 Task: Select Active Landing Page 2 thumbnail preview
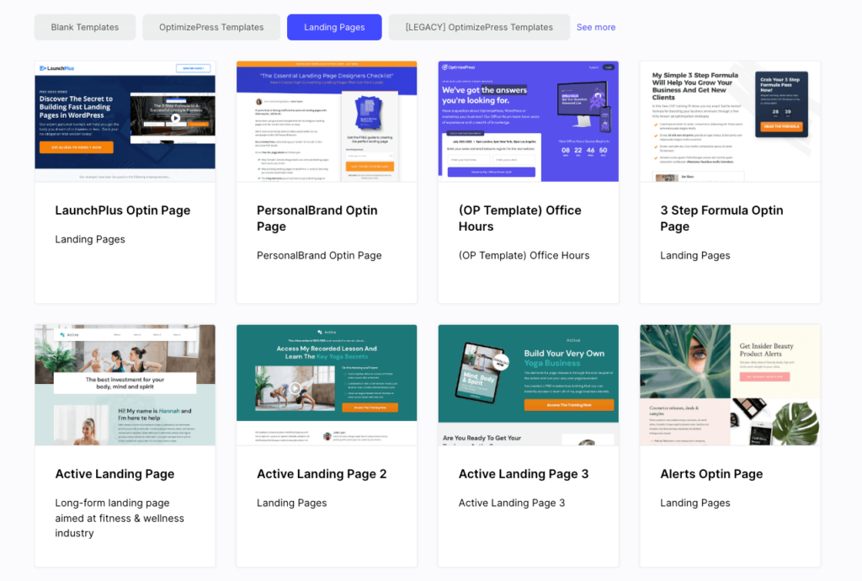pos(327,385)
